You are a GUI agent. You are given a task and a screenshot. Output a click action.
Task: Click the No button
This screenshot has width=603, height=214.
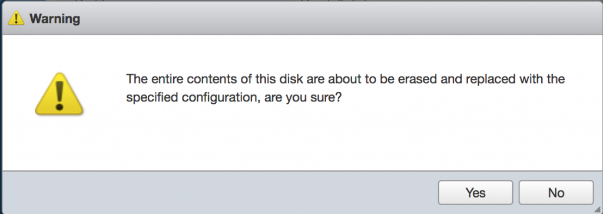(x=556, y=192)
